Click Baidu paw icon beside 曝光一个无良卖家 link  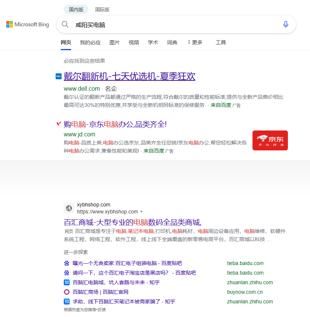[x=66, y=263]
